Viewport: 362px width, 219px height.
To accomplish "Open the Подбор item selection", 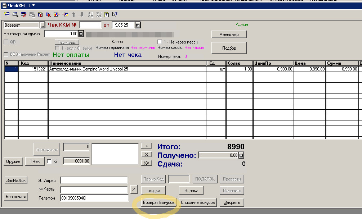I will [x=229, y=48].
